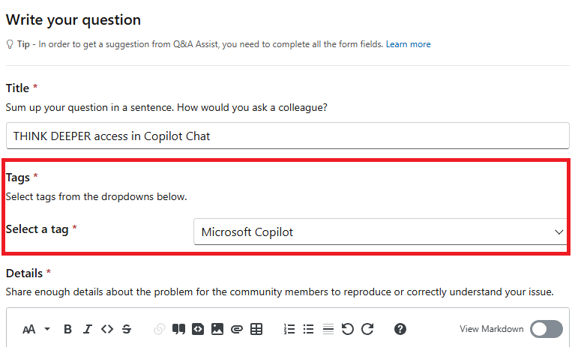This screenshot has width=572, height=347.
Task: Insert a table in editor
Action: (x=256, y=329)
